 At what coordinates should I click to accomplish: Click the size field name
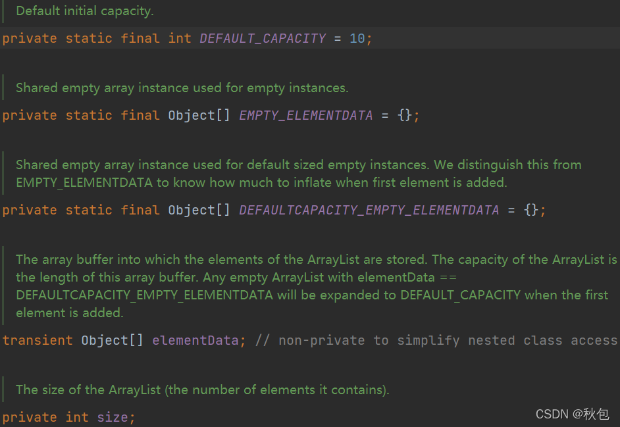pyautogui.click(x=113, y=417)
